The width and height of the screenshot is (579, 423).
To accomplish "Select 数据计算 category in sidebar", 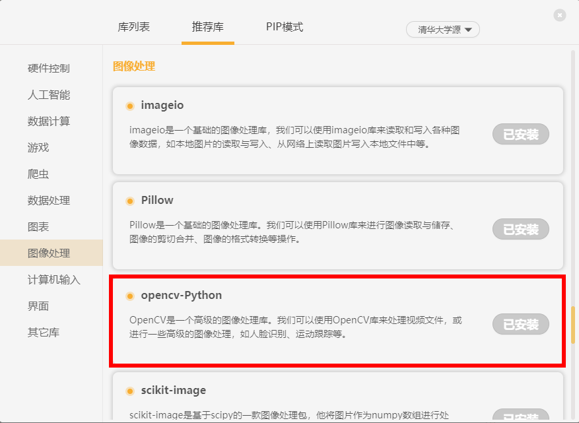I will pyautogui.click(x=49, y=121).
